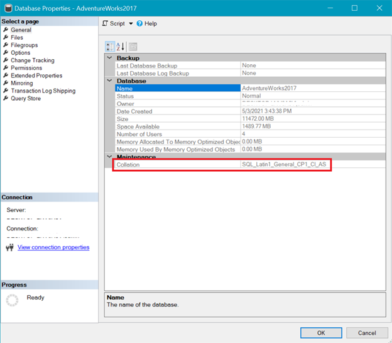
Task: Click the 11472.00 MB size value
Action: [258, 118]
